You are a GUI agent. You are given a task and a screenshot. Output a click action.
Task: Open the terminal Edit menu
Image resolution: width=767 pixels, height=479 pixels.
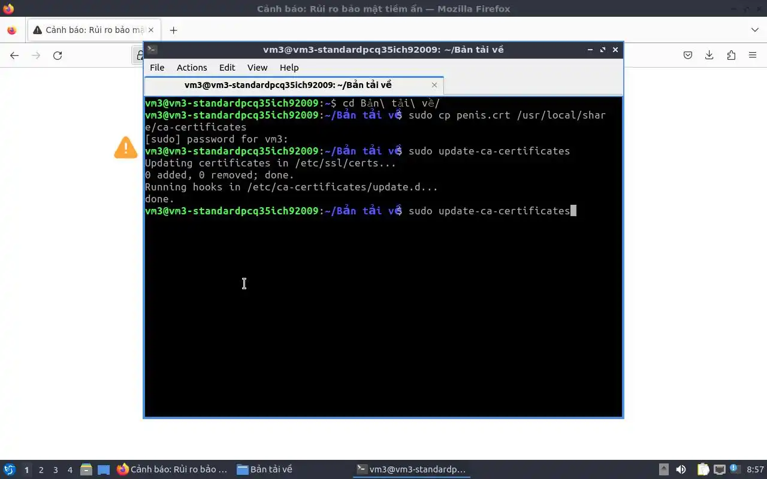(x=227, y=68)
